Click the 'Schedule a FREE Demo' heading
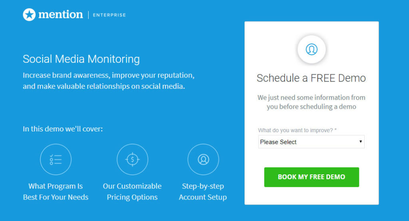409x221 pixels. coord(311,78)
